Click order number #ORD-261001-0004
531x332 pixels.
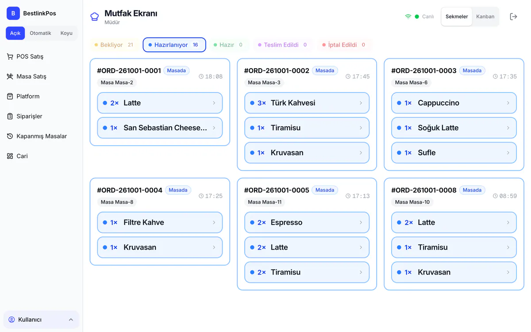[x=130, y=190]
